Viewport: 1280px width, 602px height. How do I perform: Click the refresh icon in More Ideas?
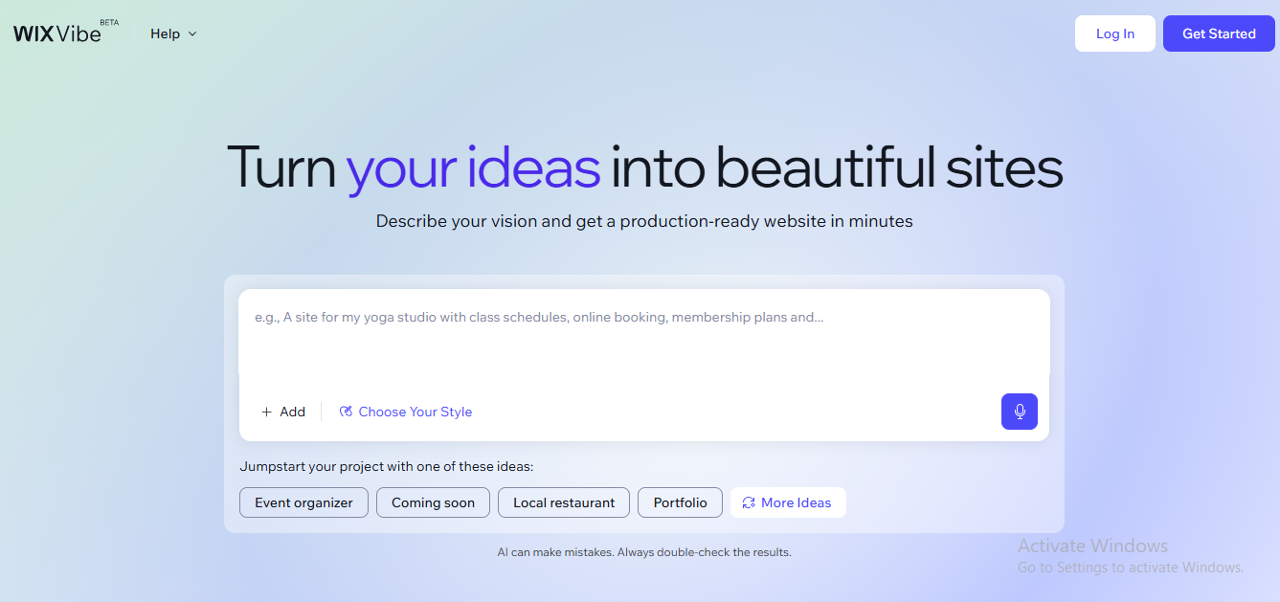coord(749,502)
